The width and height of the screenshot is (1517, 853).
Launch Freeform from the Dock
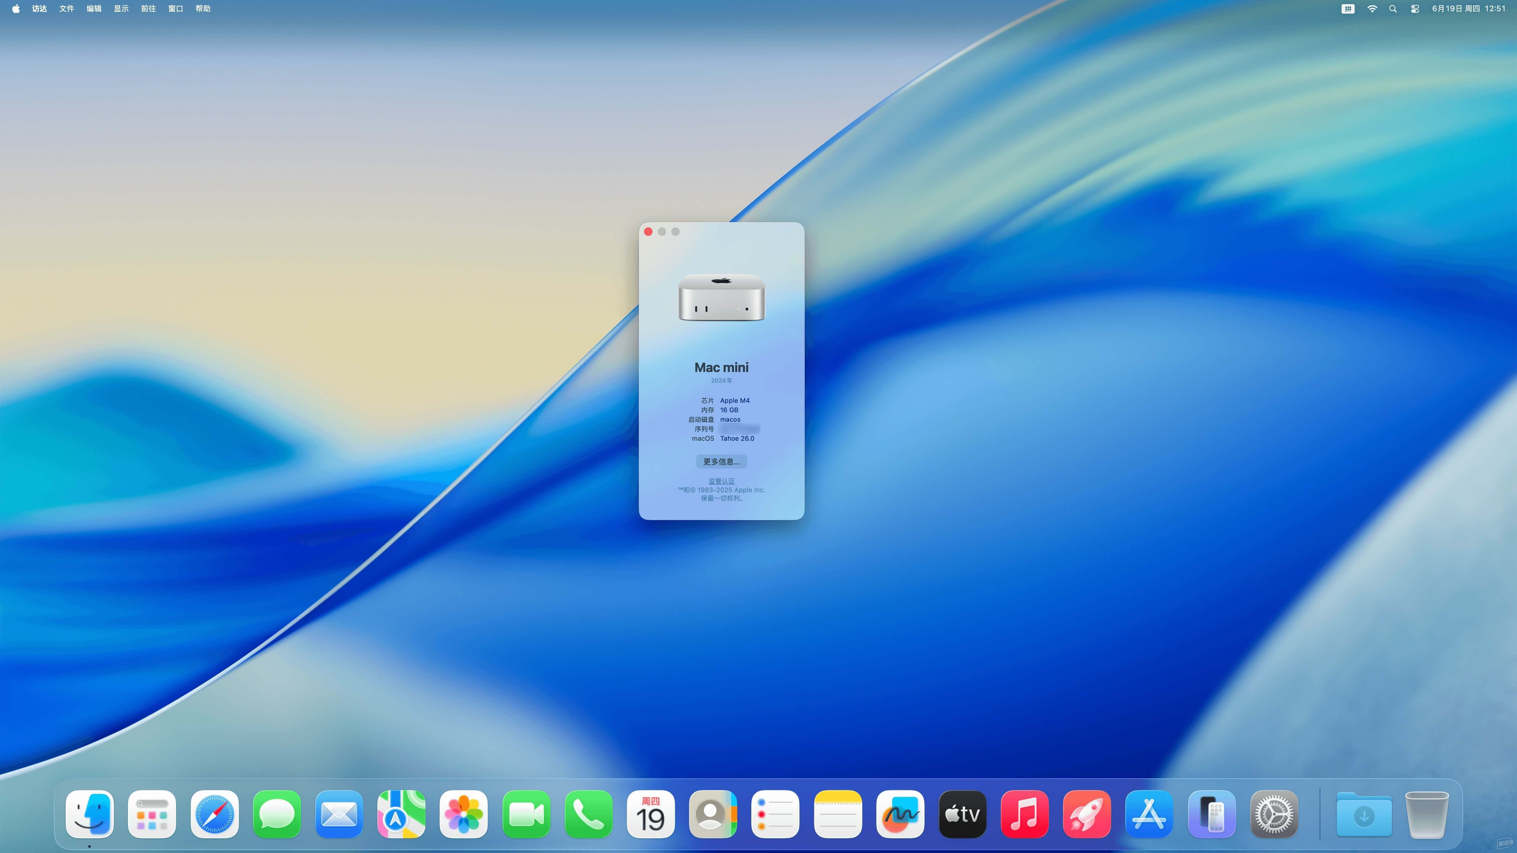point(900,814)
